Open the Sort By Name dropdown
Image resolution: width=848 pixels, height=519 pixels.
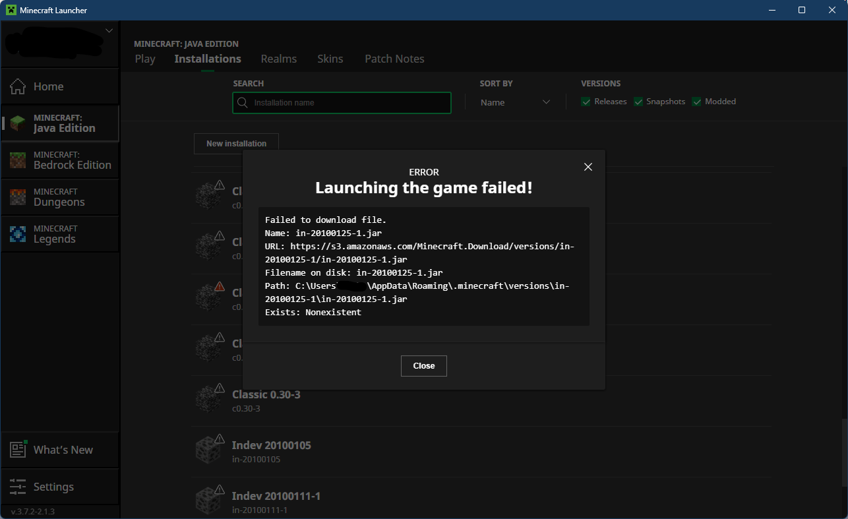click(514, 102)
